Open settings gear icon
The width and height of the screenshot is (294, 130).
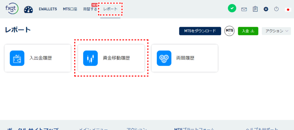(266, 9)
